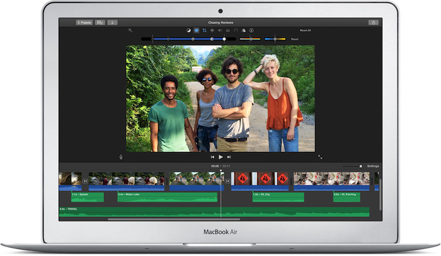Select the Water Lake audio clip
This screenshot has width=441, height=256.
point(168,197)
